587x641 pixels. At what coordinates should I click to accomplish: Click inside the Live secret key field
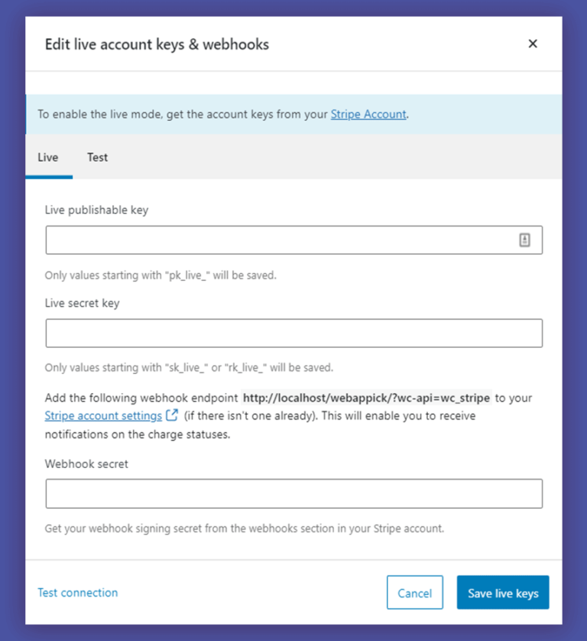click(x=293, y=333)
